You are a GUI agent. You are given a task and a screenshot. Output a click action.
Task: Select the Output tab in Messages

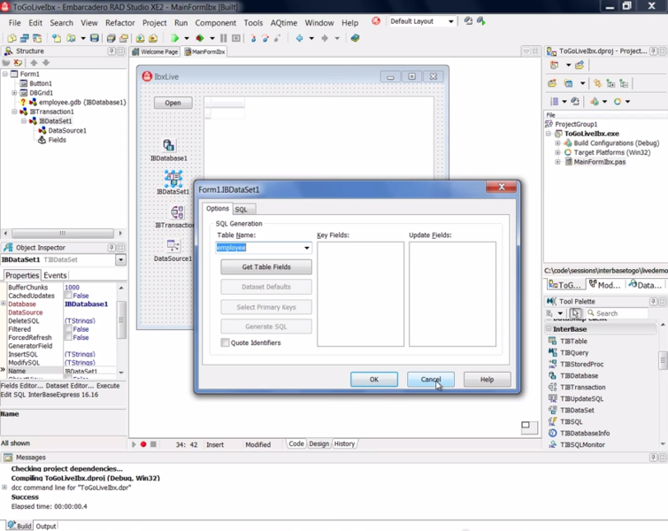(x=46, y=526)
